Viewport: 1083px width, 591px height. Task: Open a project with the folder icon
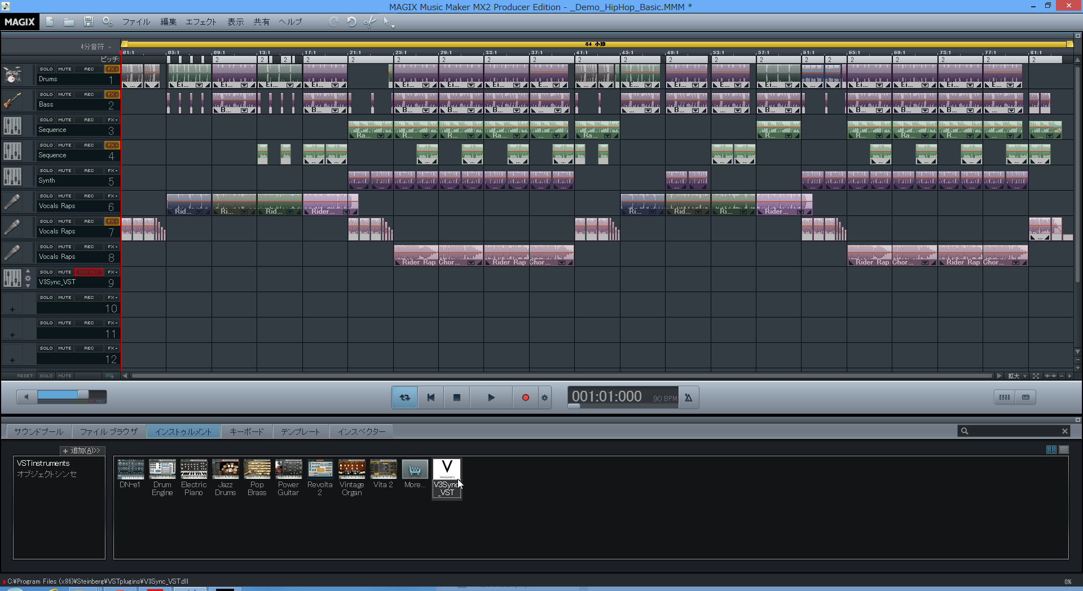pos(69,21)
